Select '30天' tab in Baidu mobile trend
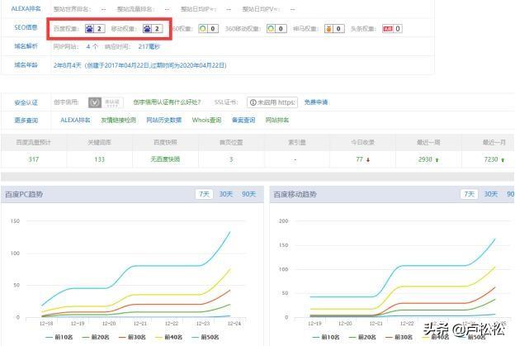The width and height of the screenshot is (515, 346). point(491,194)
